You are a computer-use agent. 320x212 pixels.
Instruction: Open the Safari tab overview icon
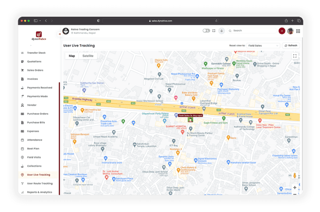[299, 20]
